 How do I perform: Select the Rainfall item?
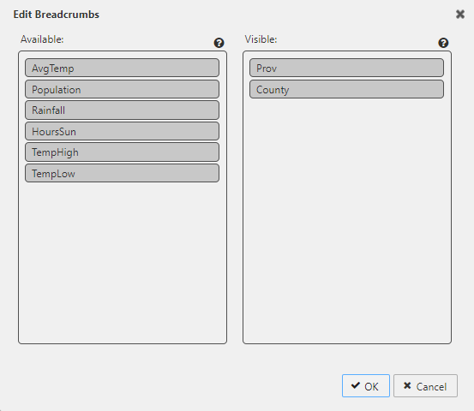click(122, 110)
